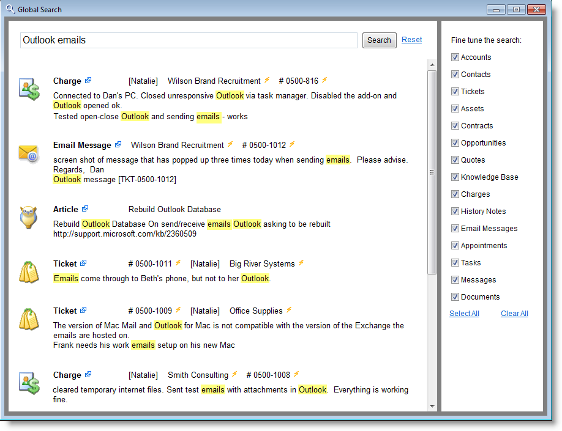Screen dimensions: 562x431
Task: Click the Select All link
Action: tap(464, 314)
